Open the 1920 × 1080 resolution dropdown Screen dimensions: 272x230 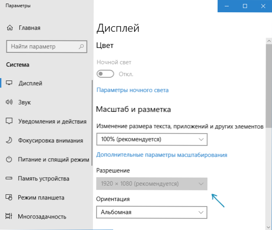point(152,184)
